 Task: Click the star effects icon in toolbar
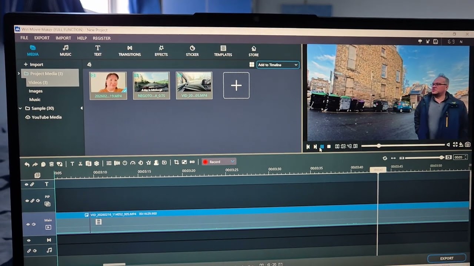148,163
